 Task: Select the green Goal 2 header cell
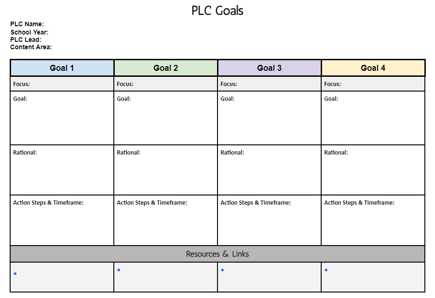(x=165, y=68)
